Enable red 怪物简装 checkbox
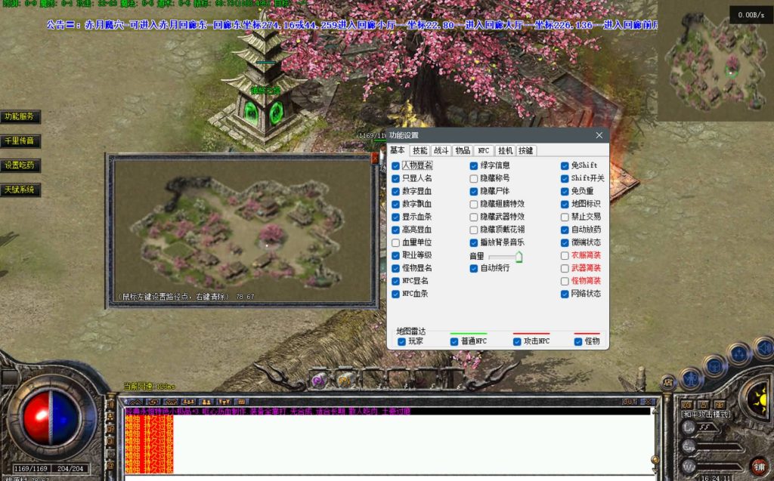774x481 pixels. (x=565, y=281)
